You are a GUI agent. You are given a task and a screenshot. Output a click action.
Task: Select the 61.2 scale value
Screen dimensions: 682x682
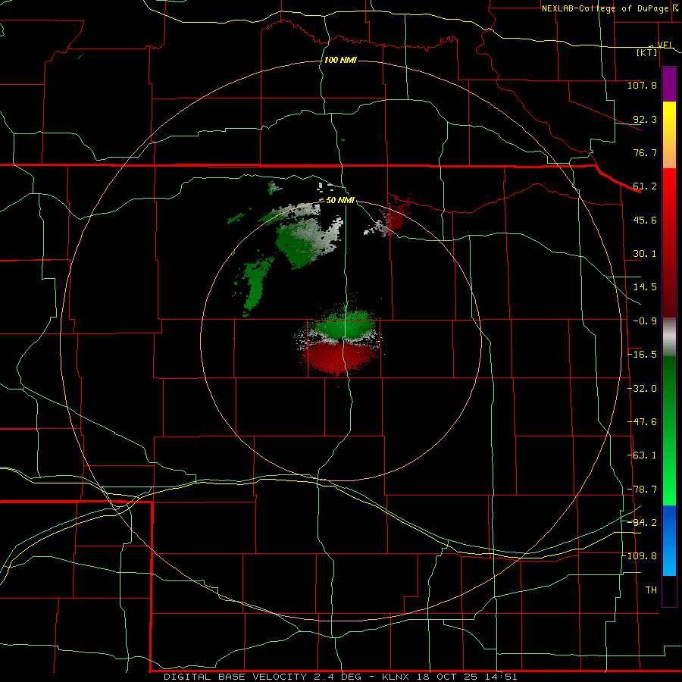click(x=645, y=186)
